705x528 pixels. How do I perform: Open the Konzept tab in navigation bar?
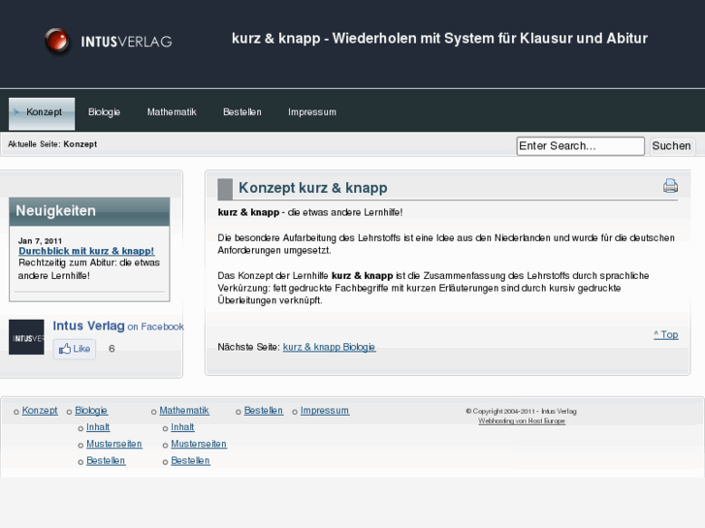coord(43,112)
